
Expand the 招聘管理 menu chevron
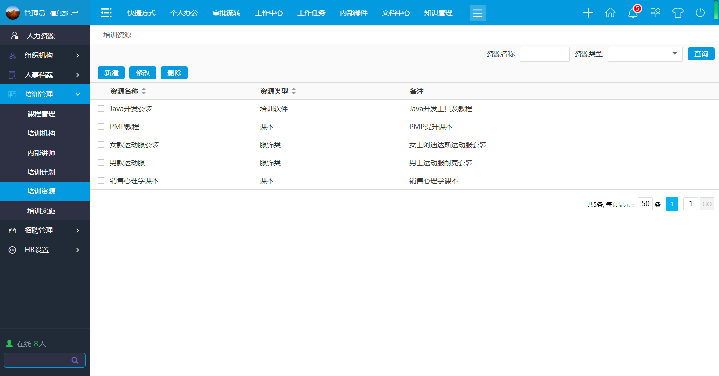click(78, 230)
